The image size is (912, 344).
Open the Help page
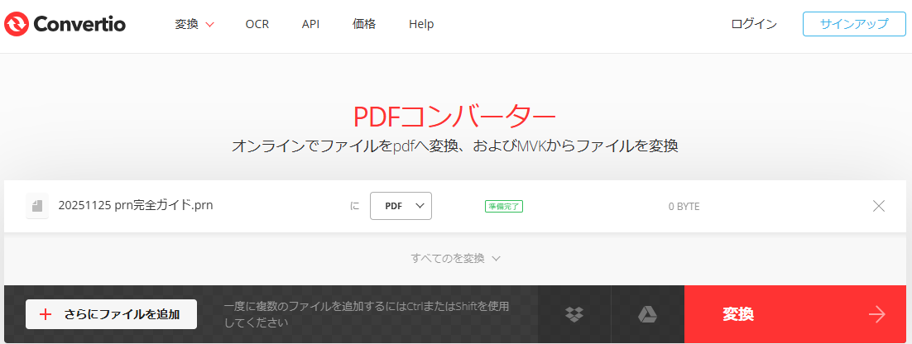(421, 25)
